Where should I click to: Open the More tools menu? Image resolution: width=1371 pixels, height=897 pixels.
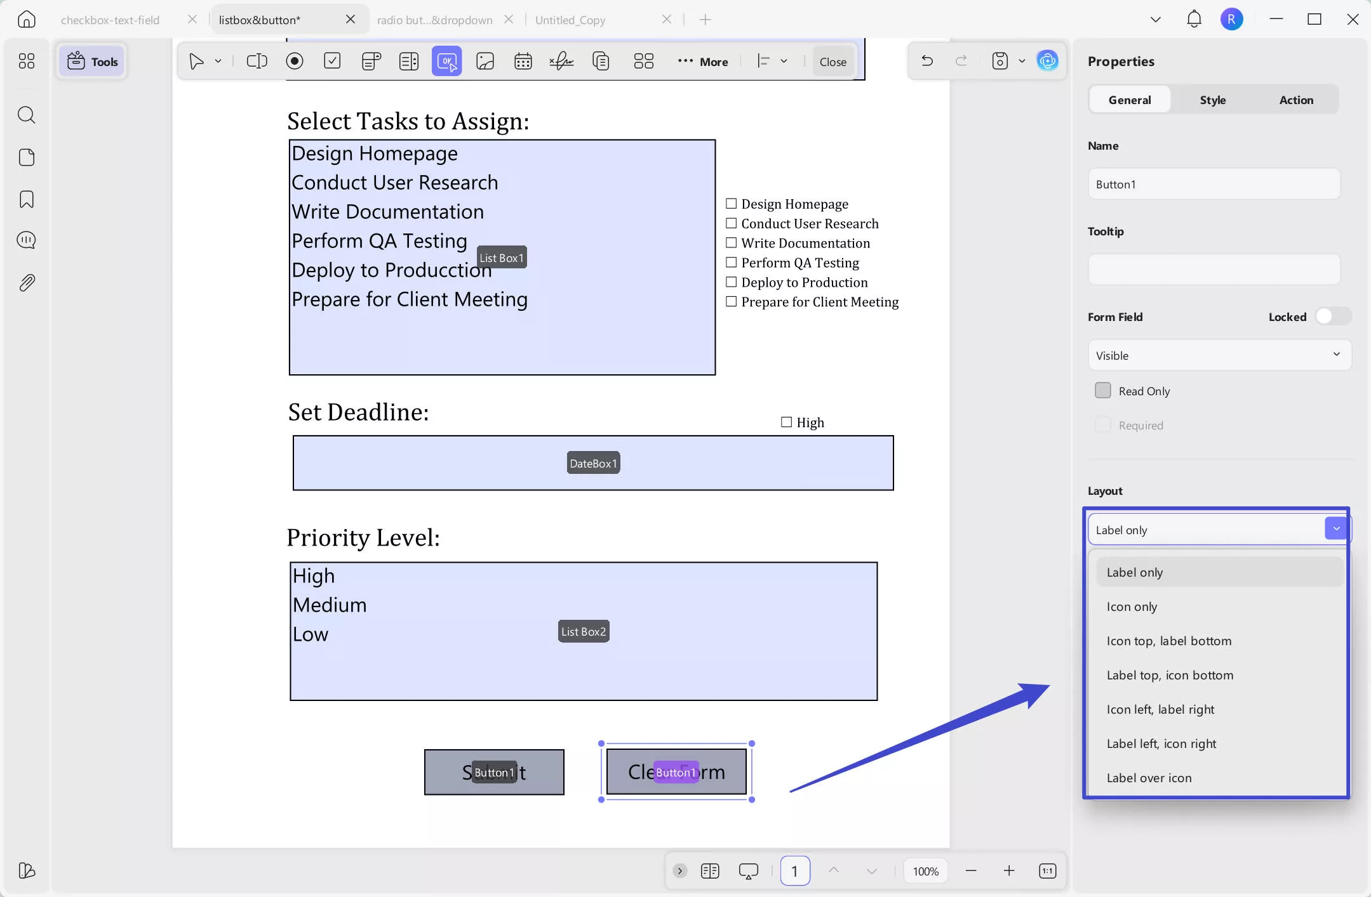[703, 62]
